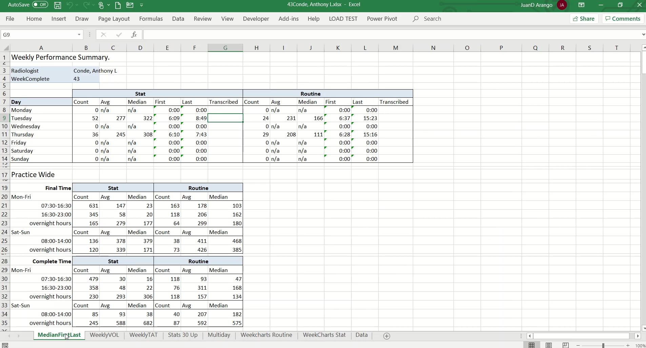Click the Cancel entry X icon
The width and height of the screenshot is (646, 348).
104,35
